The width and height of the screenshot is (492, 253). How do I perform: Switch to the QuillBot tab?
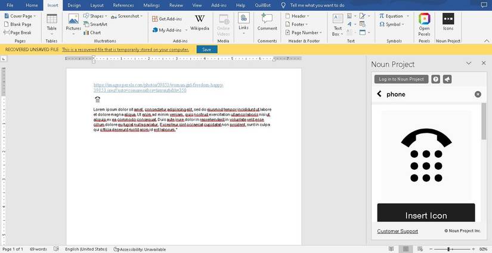pyautogui.click(x=264, y=5)
